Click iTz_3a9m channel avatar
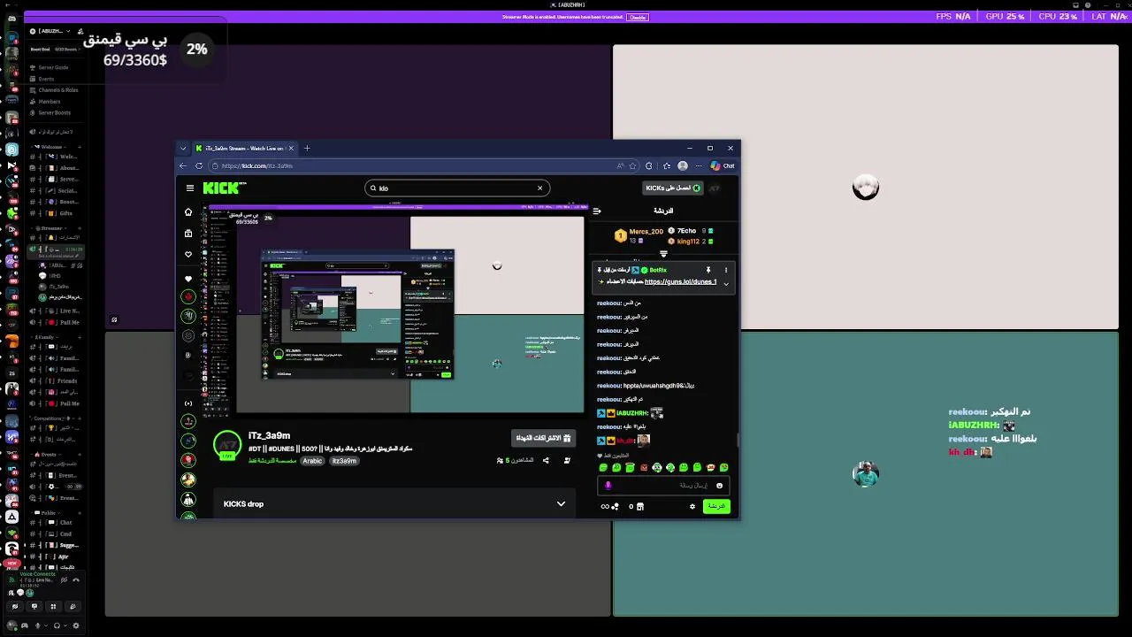1132x637 pixels. pyautogui.click(x=227, y=444)
